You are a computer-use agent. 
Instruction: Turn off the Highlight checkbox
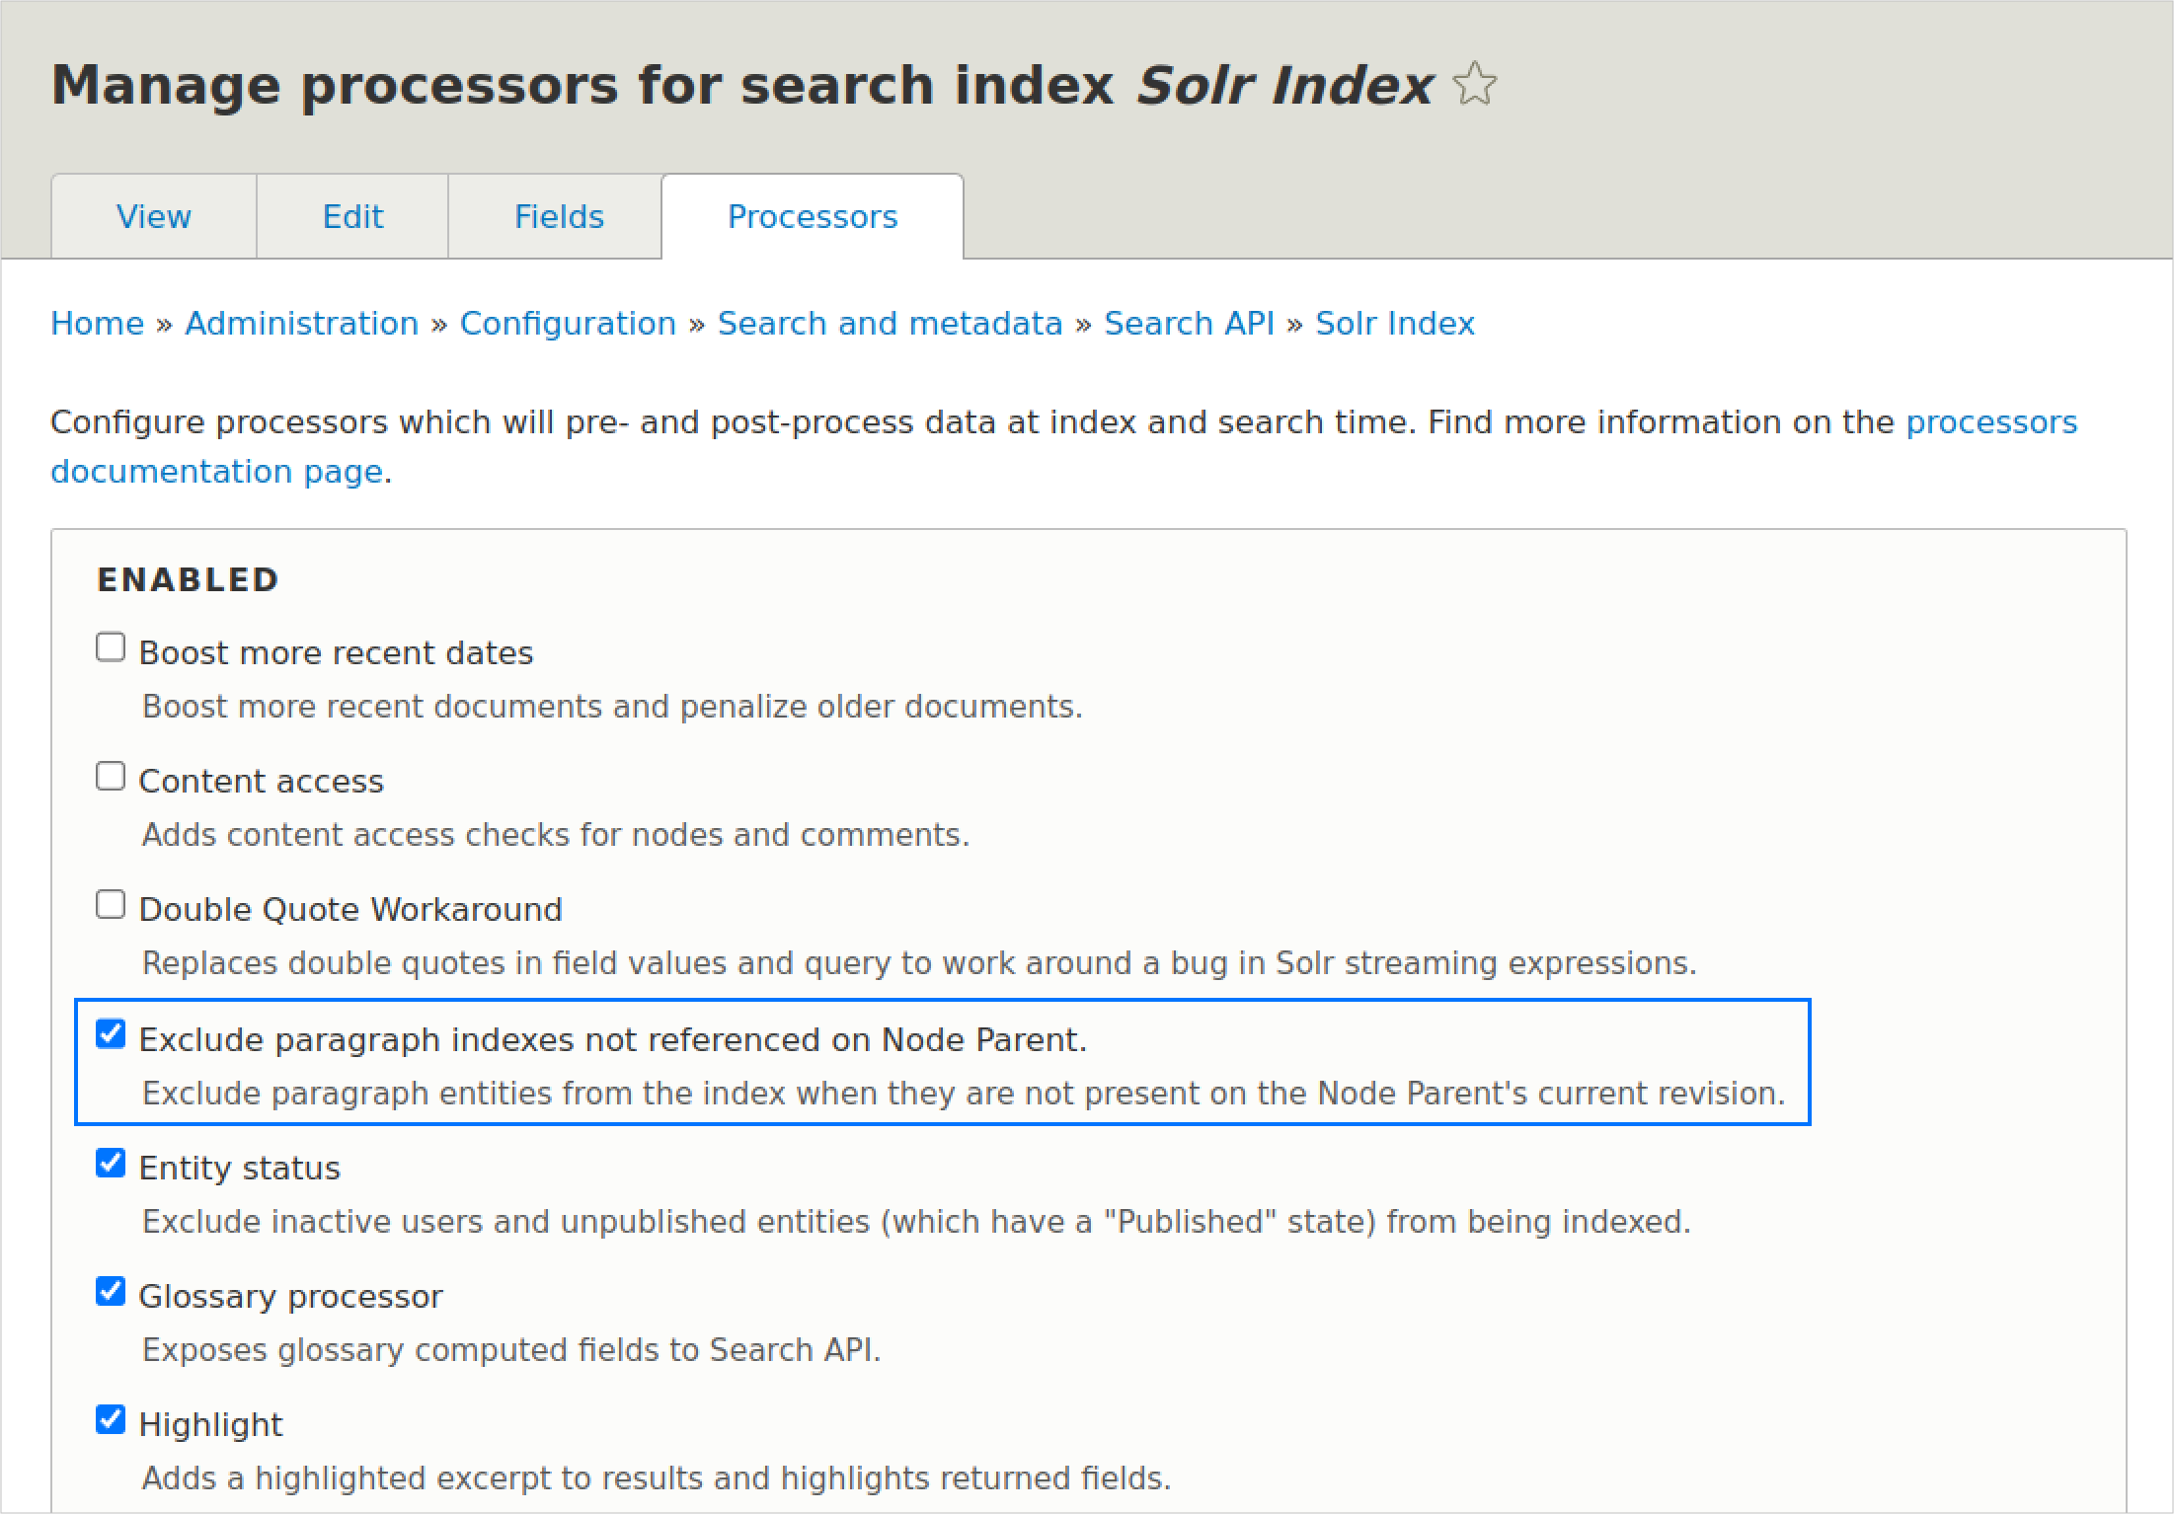[111, 1419]
